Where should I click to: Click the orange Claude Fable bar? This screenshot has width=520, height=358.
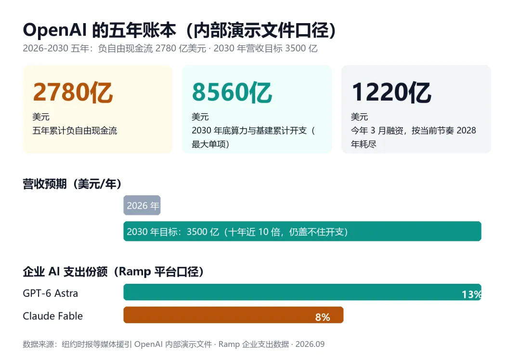coord(234,315)
